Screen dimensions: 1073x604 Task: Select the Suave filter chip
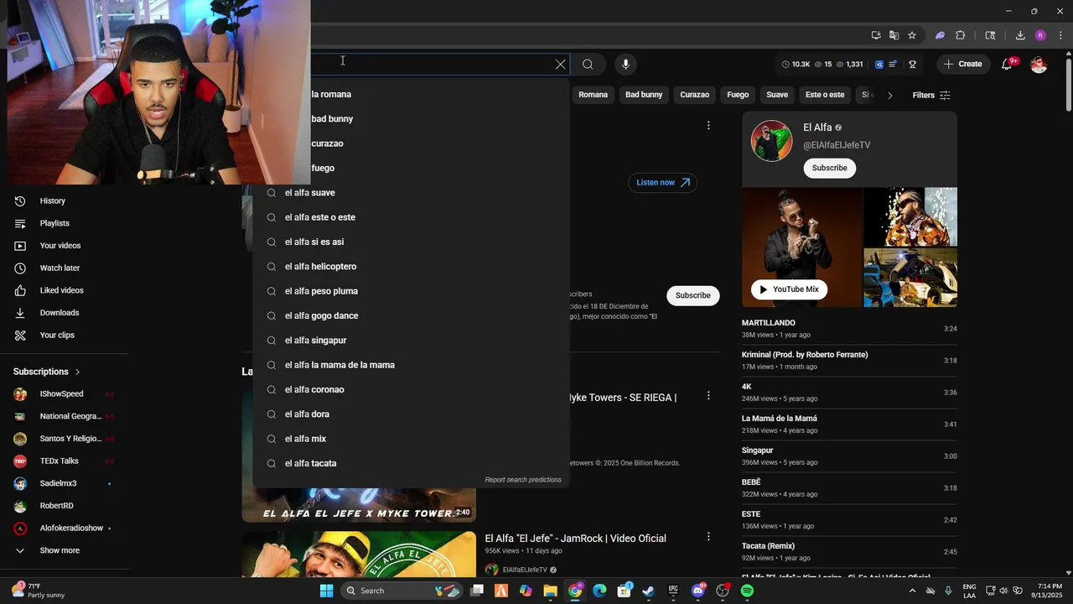[x=777, y=95]
